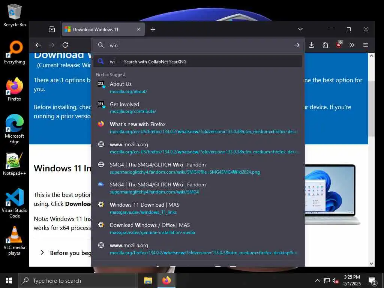The width and height of the screenshot is (384, 288).
Task: Open the Downloads panel icon
Action: tap(312, 45)
